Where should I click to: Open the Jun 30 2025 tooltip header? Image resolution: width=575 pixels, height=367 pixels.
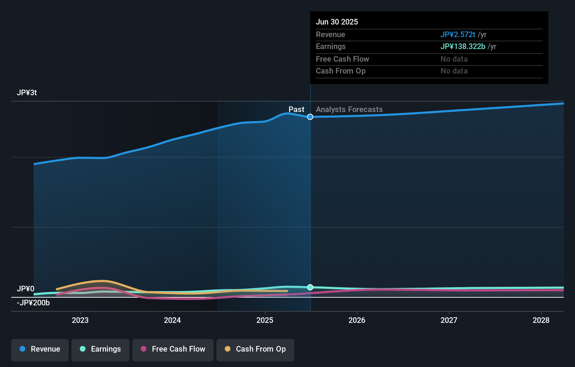click(x=337, y=22)
